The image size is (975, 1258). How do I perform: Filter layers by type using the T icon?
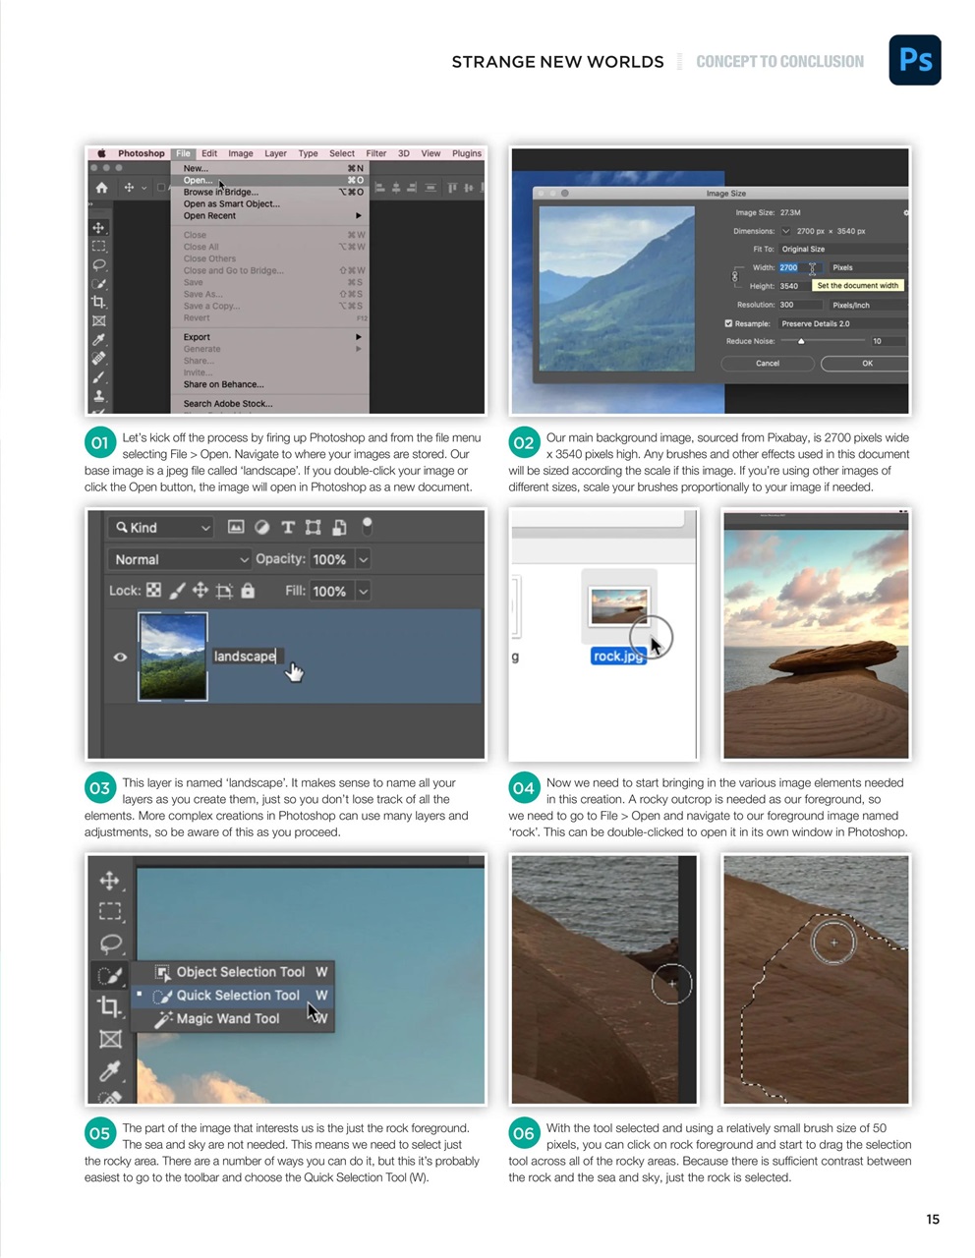[x=287, y=527]
